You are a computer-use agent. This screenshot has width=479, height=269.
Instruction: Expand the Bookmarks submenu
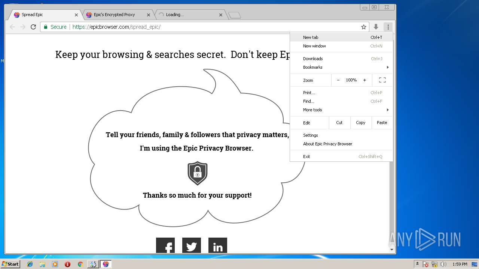(341, 67)
